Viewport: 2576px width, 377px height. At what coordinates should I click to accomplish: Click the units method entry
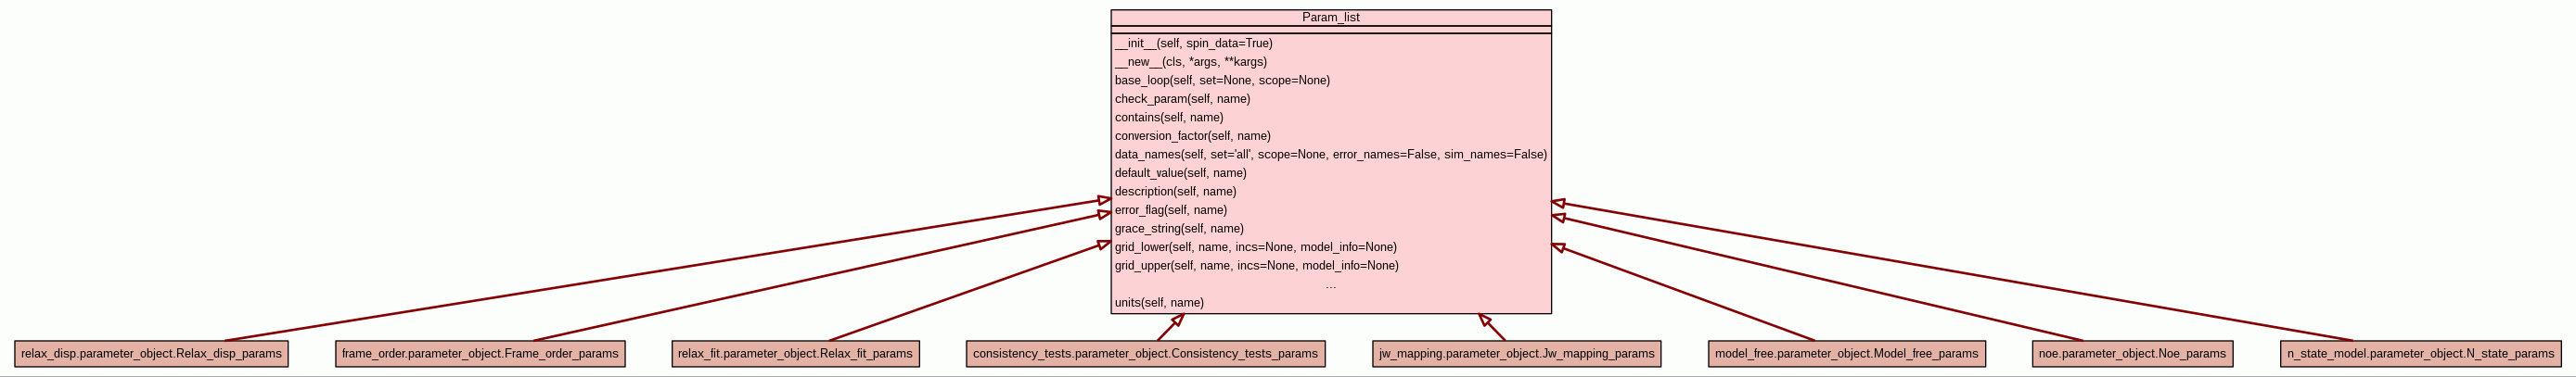(x=1159, y=303)
